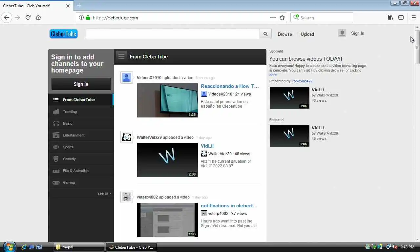Viewport: 420px width, 252px height.
Task: Open the Browse menu item
Action: pos(285,34)
